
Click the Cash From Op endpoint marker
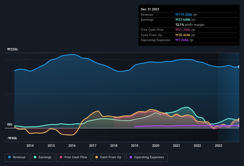pos(239,119)
